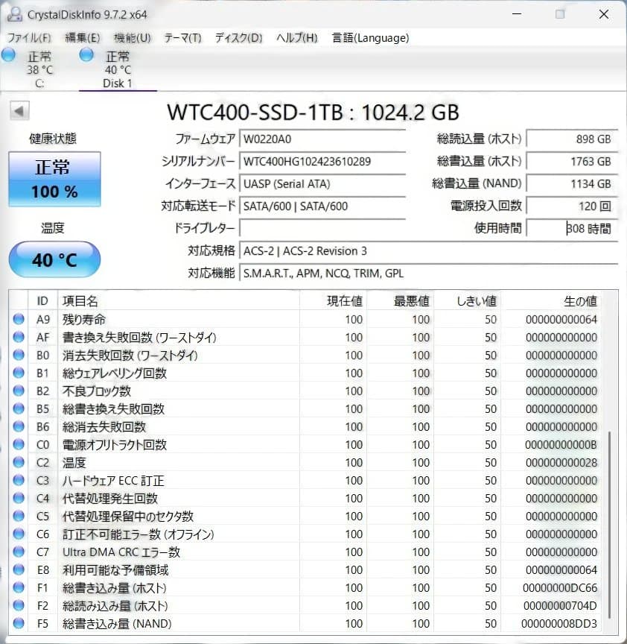The height and width of the screenshot is (644, 627).
Task: Click the status dot for B0 消去失敗回数
Action: coord(19,355)
